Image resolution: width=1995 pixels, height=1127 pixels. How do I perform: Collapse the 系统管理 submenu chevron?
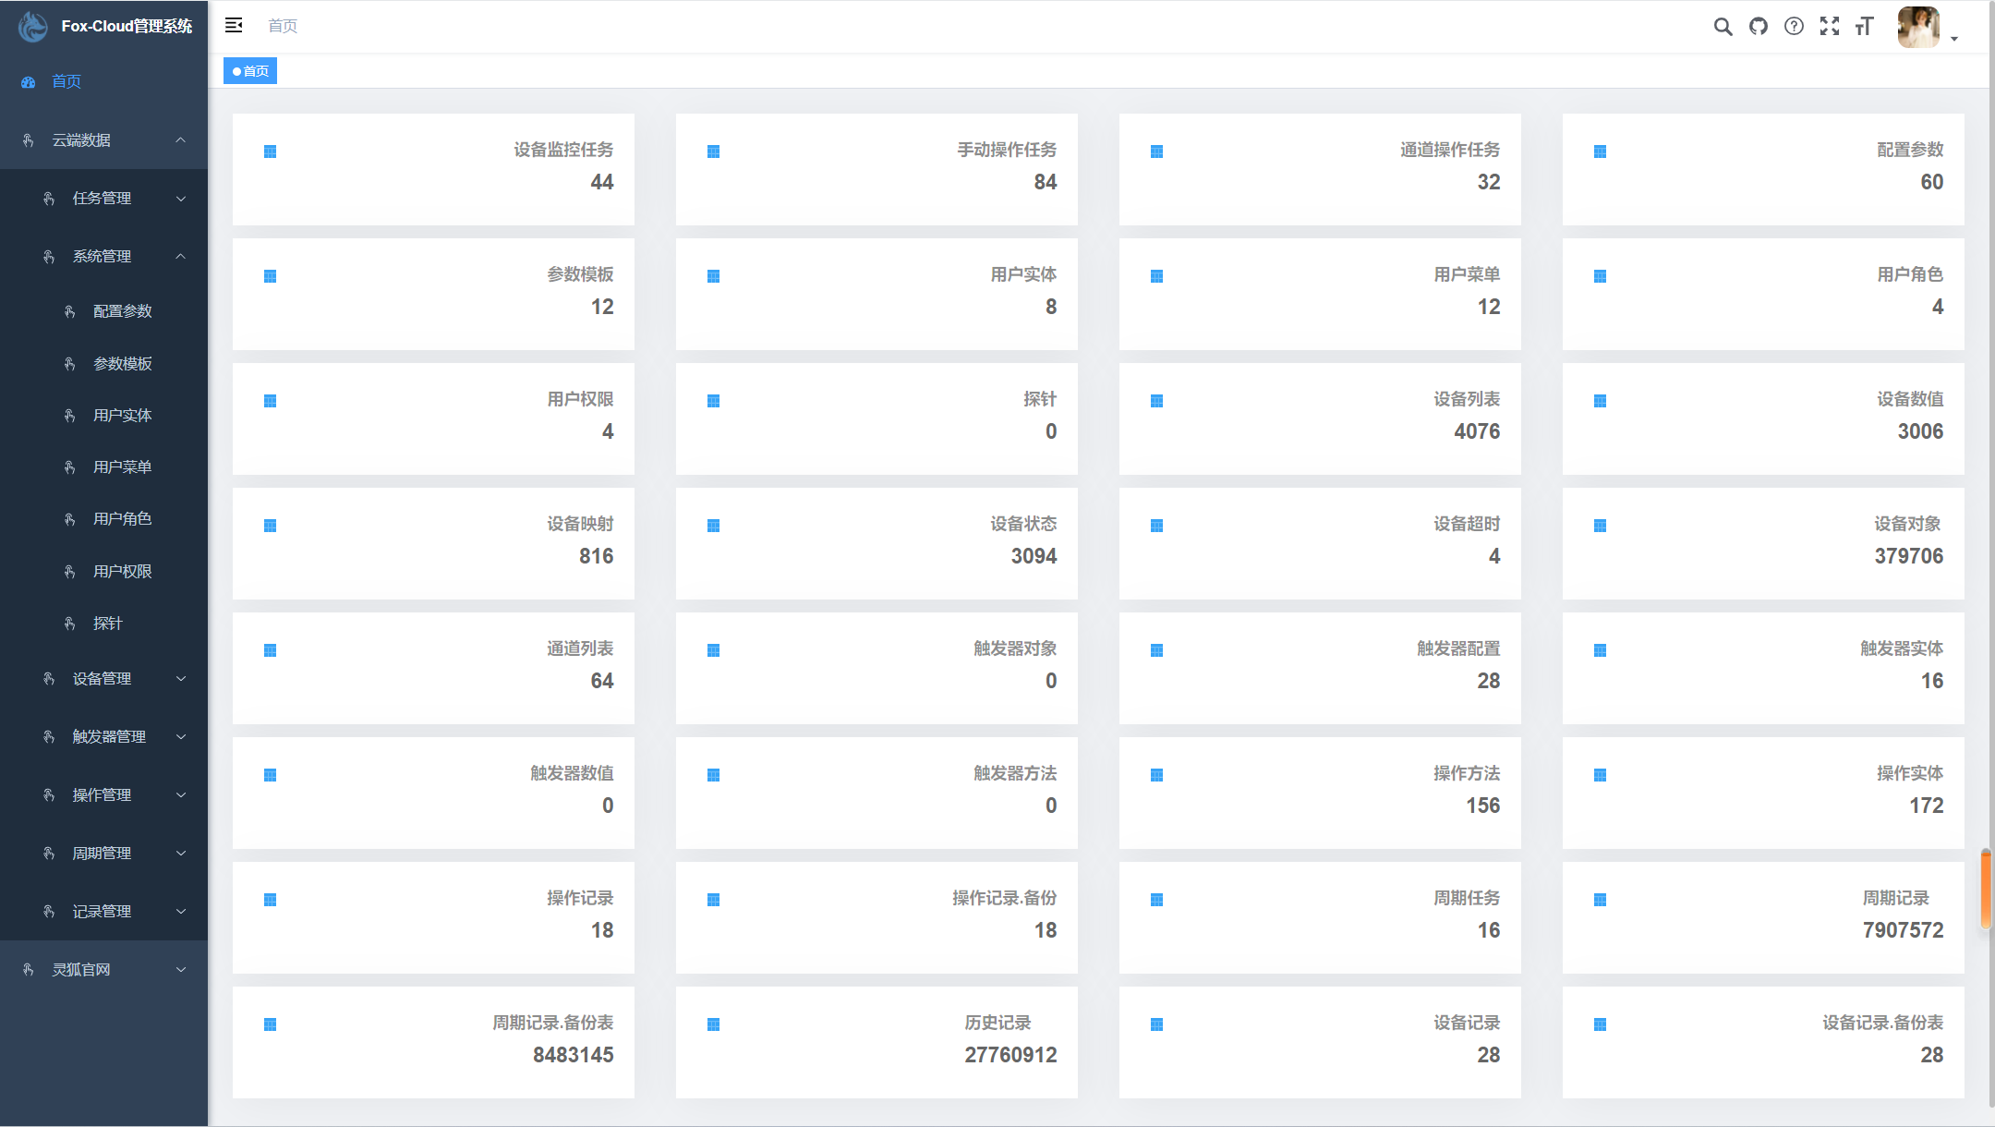click(x=181, y=257)
